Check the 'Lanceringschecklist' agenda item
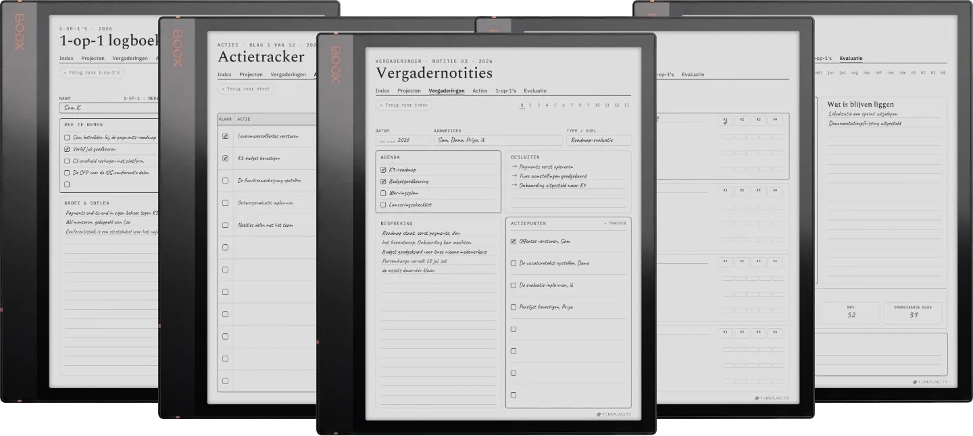This screenshot has width=973, height=436. coord(383,205)
